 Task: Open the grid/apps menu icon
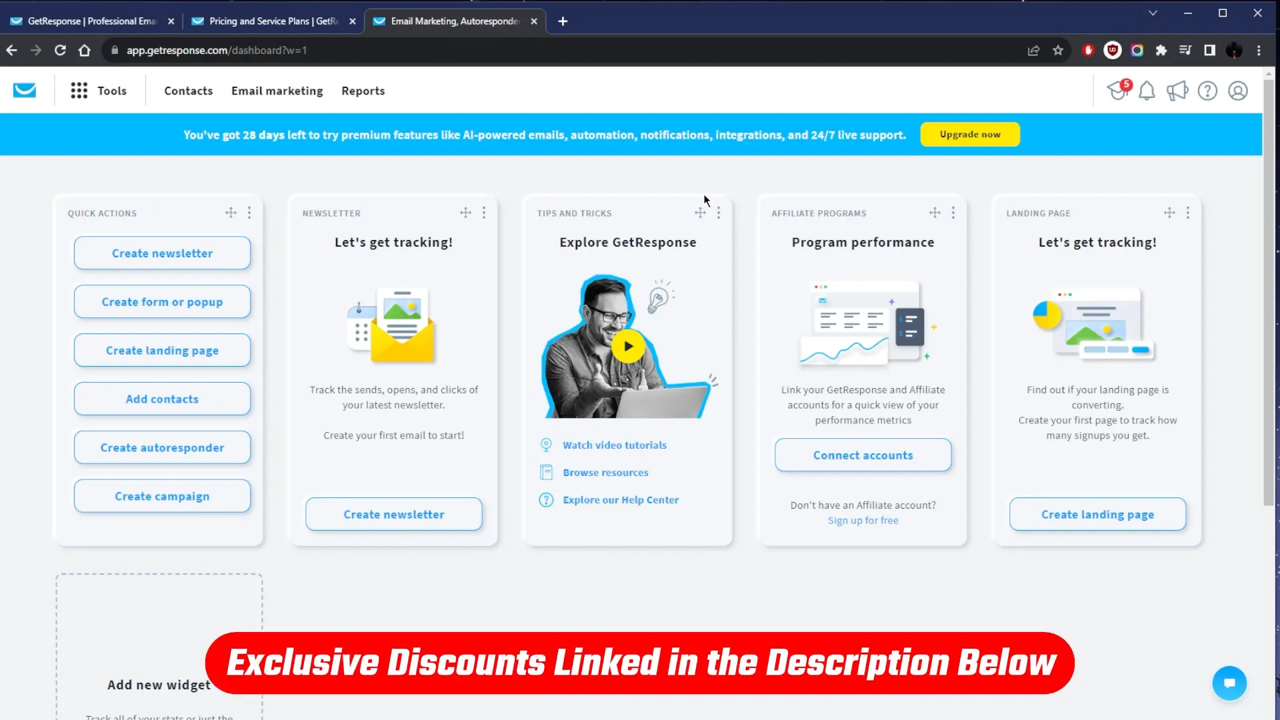pos(78,91)
